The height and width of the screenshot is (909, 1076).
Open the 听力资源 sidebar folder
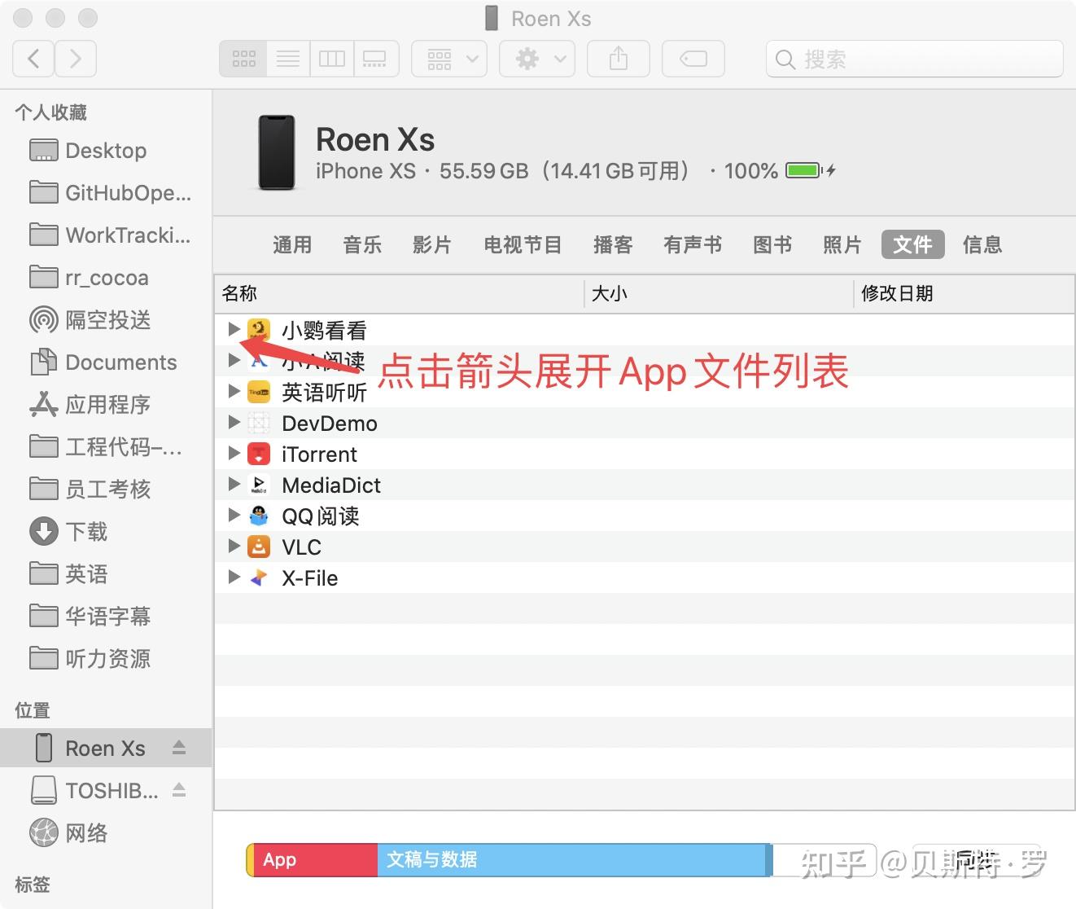pyautogui.click(x=106, y=659)
